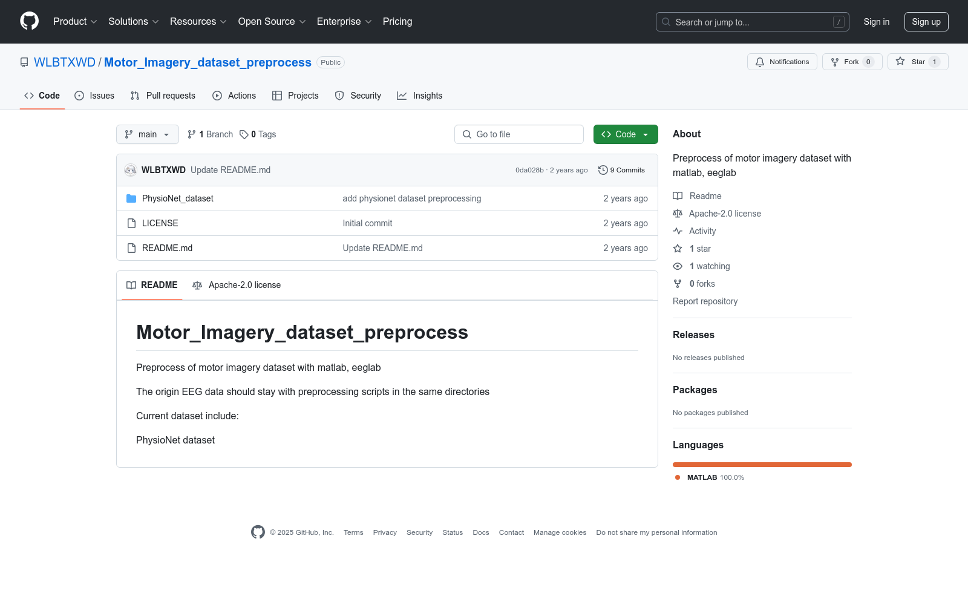
Task: Open the Pricing link
Action: tap(397, 21)
